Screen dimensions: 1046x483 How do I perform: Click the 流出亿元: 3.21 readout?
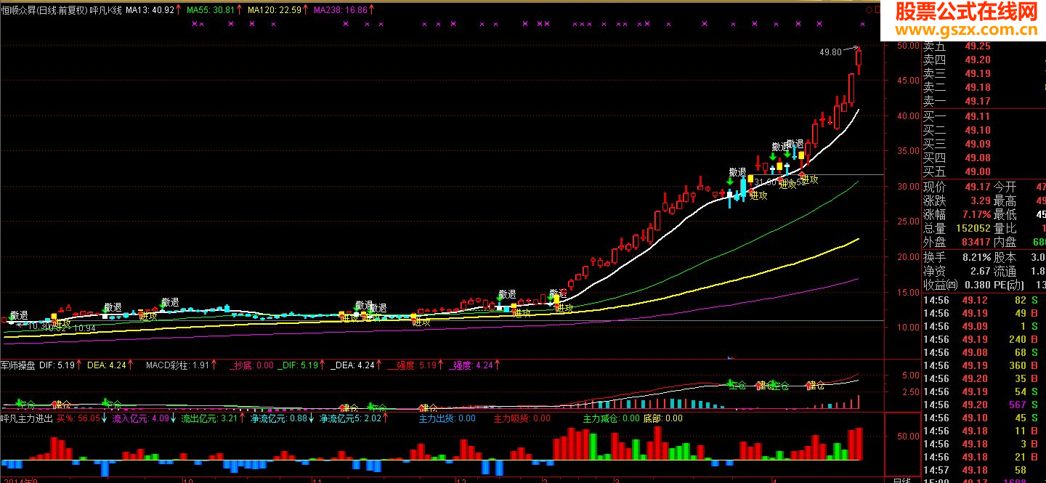pyautogui.click(x=209, y=418)
